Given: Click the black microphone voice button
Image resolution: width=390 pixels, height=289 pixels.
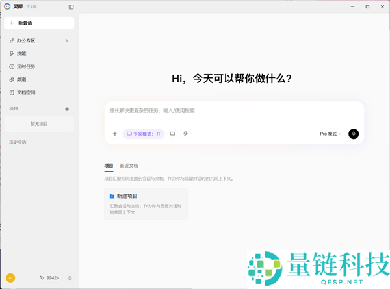Looking at the screenshot, I should pyautogui.click(x=354, y=134).
